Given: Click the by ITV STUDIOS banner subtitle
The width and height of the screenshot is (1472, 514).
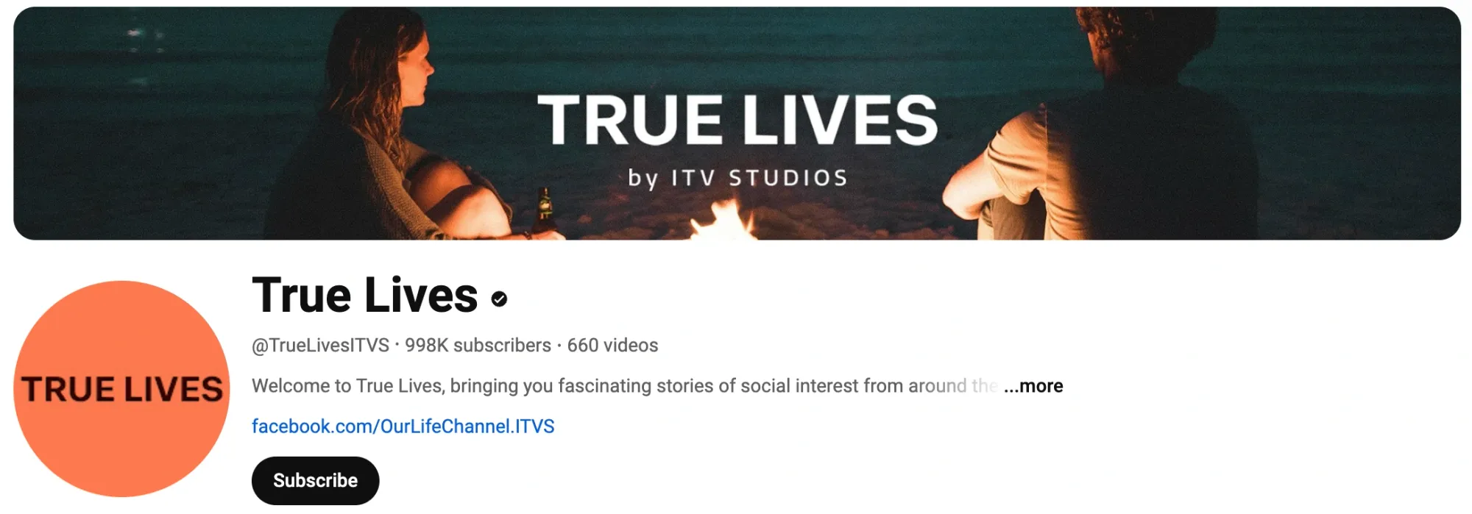Looking at the screenshot, I should coord(737,178).
